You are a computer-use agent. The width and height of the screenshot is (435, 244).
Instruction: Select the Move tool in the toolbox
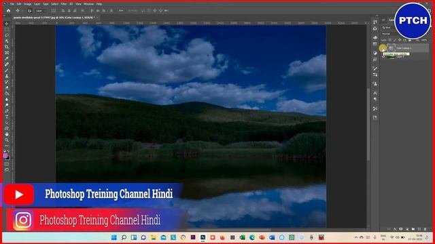click(7, 24)
